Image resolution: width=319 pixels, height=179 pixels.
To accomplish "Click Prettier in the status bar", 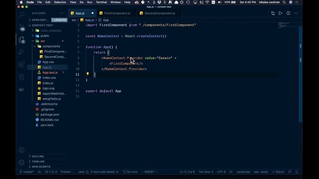I will 67,172.
